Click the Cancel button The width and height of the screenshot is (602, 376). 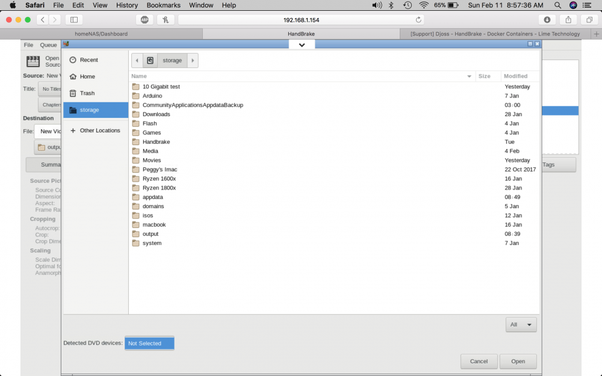(x=479, y=361)
